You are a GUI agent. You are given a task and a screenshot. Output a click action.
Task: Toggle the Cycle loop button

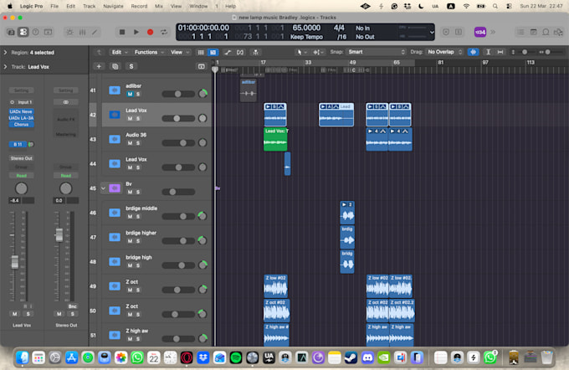pyautogui.click(x=164, y=32)
